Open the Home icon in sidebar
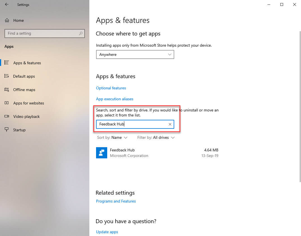Image resolution: width=301 pixels, height=236 pixels. click(x=7, y=20)
